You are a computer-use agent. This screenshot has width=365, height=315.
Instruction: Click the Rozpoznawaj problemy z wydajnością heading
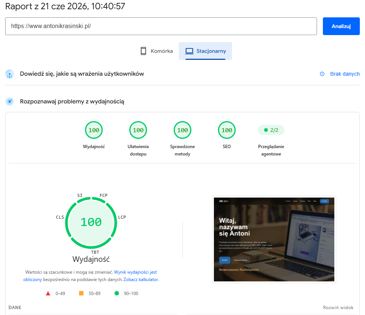[x=72, y=102]
